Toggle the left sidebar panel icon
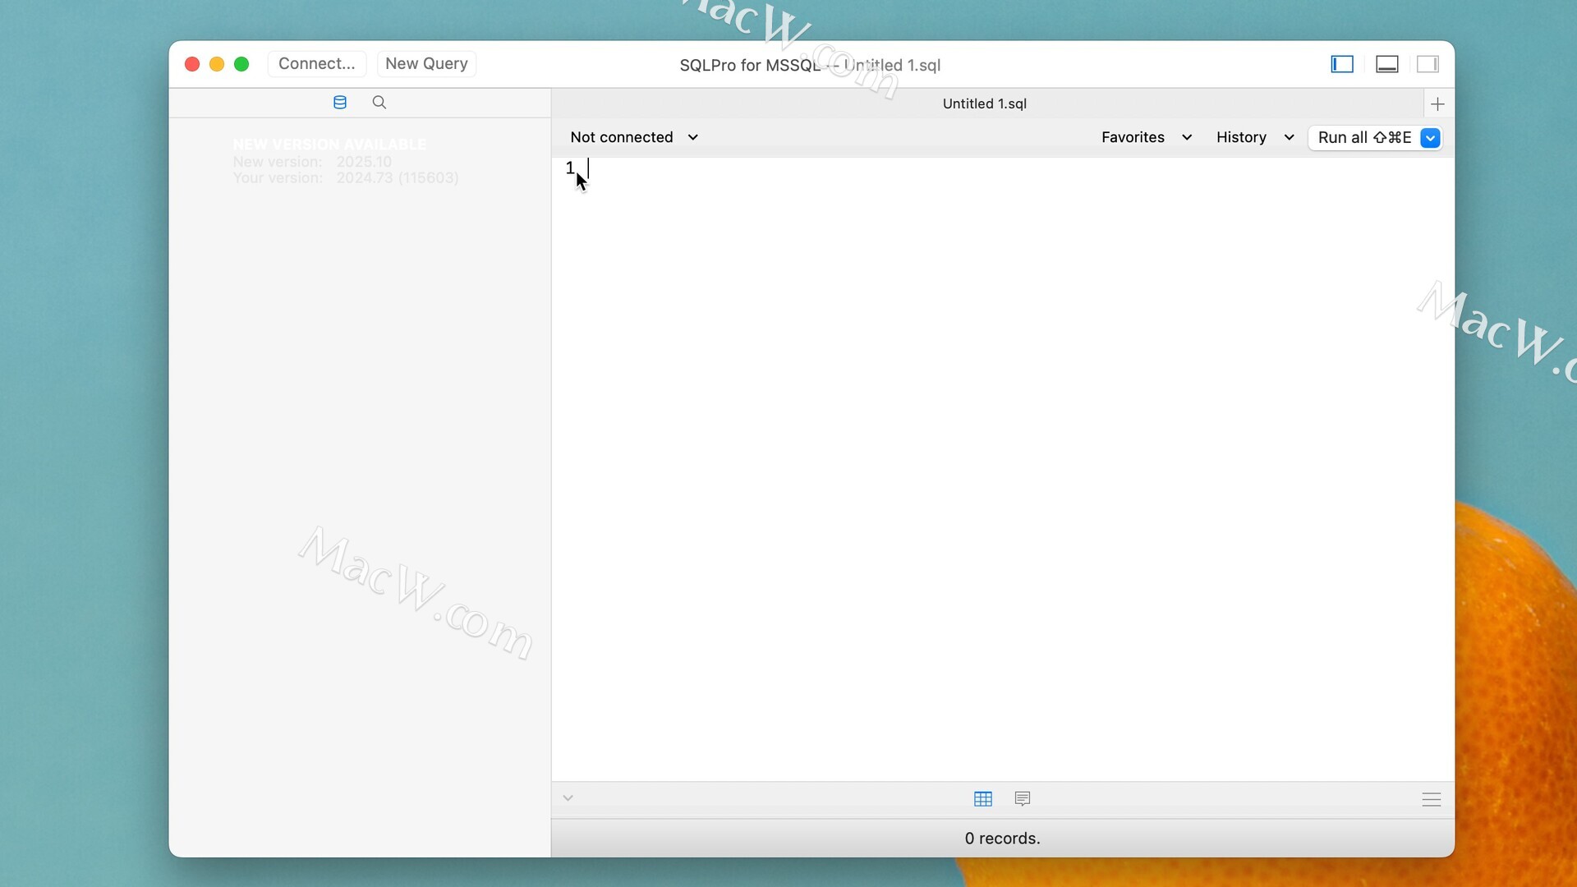 pos(1342,64)
